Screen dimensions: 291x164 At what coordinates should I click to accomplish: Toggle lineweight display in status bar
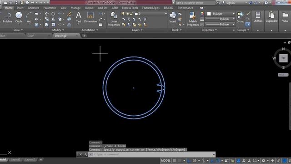(x=226, y=161)
